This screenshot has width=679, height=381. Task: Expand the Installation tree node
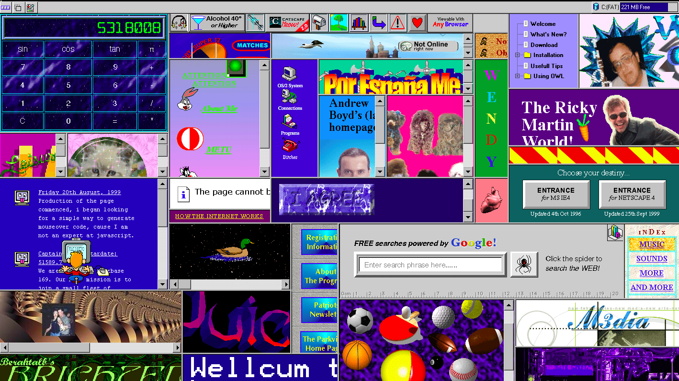pos(518,55)
